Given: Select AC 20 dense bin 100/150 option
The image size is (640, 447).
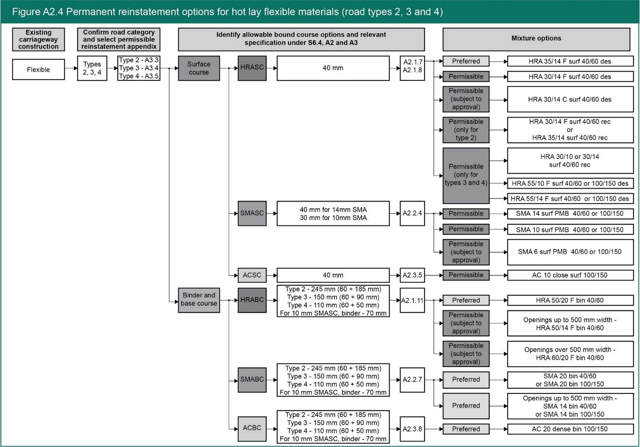Looking at the screenshot, I should coord(570,429).
